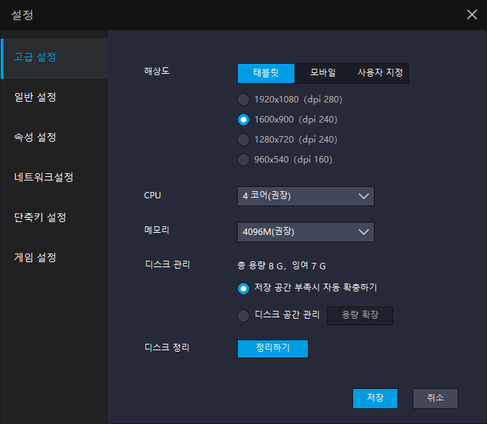The height and width of the screenshot is (424, 487).
Task: Open the 고급 설정 section
Action: pyautogui.click(x=54, y=59)
